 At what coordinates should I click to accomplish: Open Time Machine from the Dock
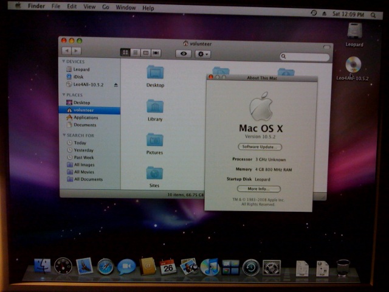point(250,267)
